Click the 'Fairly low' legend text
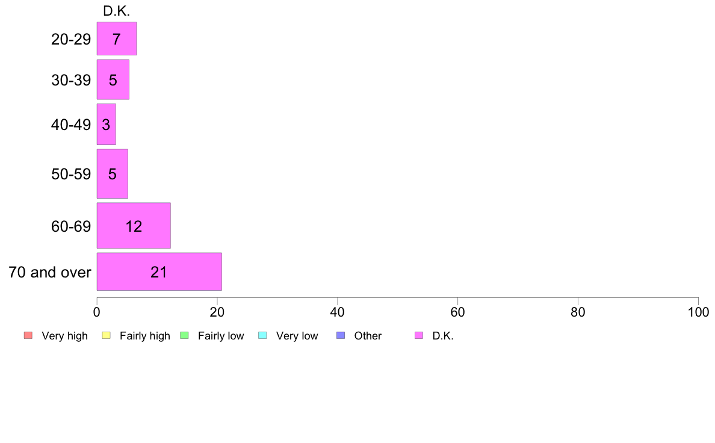 coord(221,336)
